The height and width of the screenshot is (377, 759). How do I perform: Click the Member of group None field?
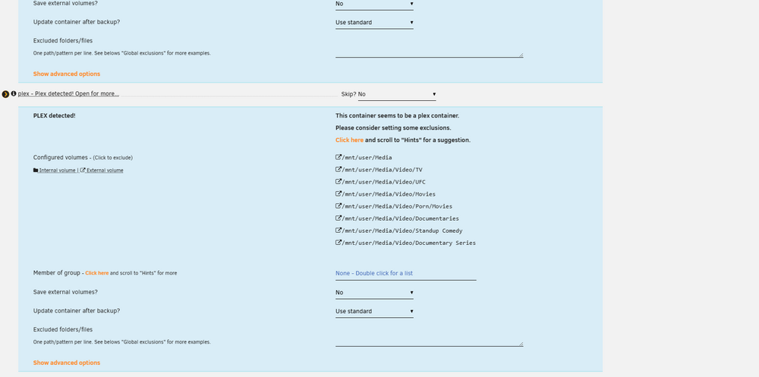click(405, 273)
